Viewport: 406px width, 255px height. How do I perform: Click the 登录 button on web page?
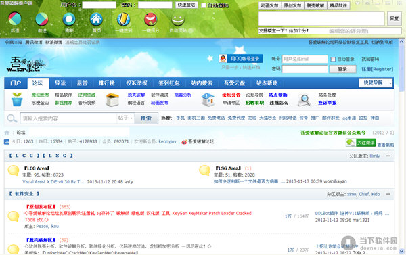click(x=342, y=69)
